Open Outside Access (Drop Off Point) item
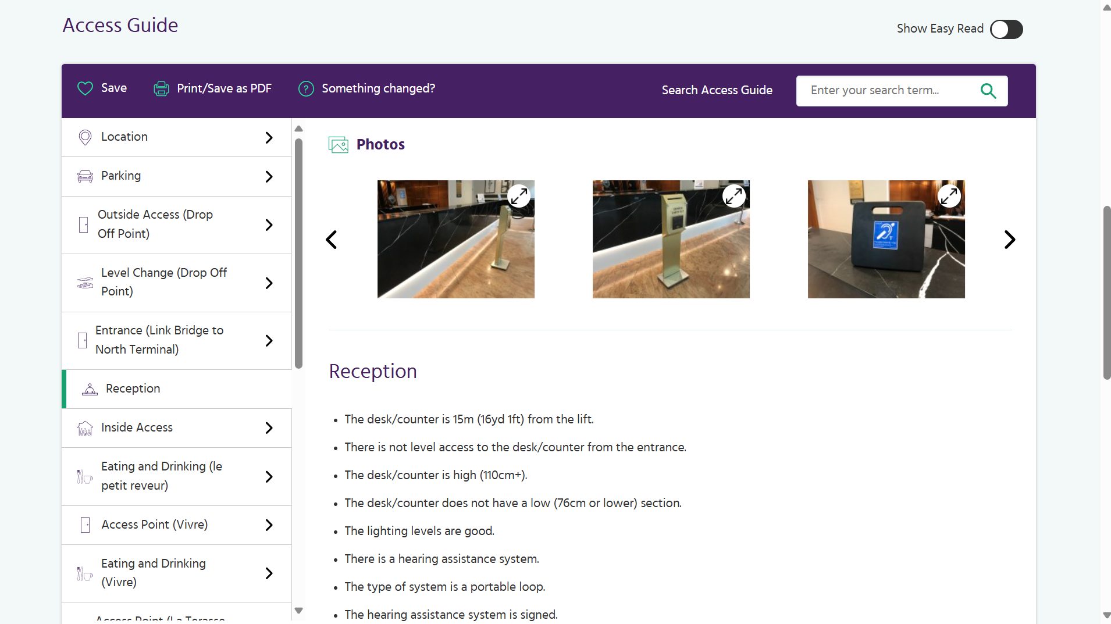This screenshot has height=624, width=1111. tap(176, 224)
